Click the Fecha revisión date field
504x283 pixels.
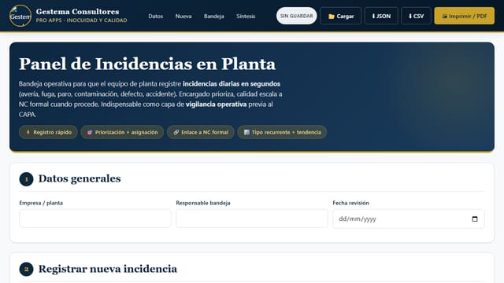tap(409, 219)
